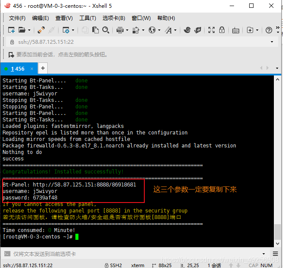Click the Find magnifier icon
Screen dimensions: 283x268
(106, 30)
